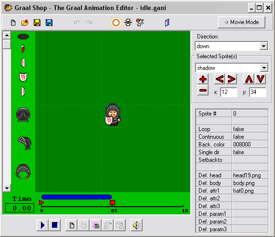Click the speaker sound button
The height and width of the screenshot is (237, 275).
click(x=137, y=225)
